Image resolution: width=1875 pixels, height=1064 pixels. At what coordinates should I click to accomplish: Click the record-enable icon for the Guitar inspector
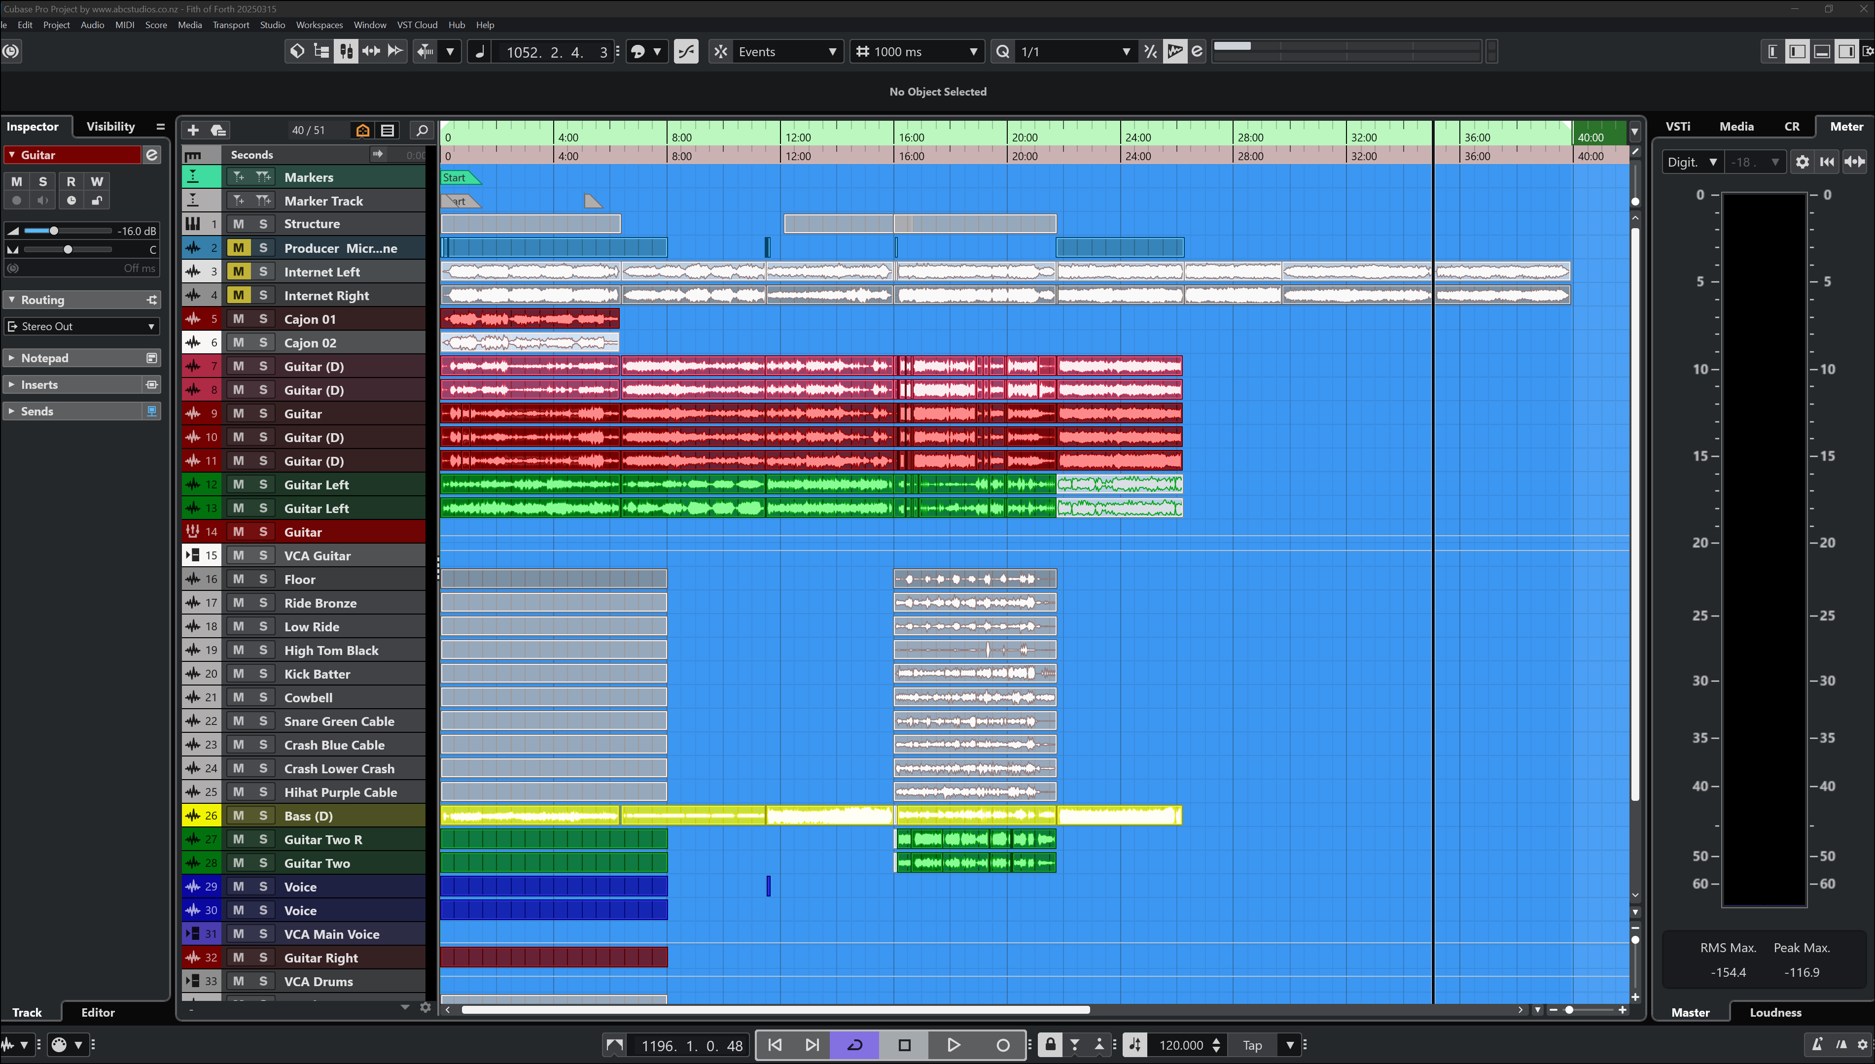coord(16,200)
